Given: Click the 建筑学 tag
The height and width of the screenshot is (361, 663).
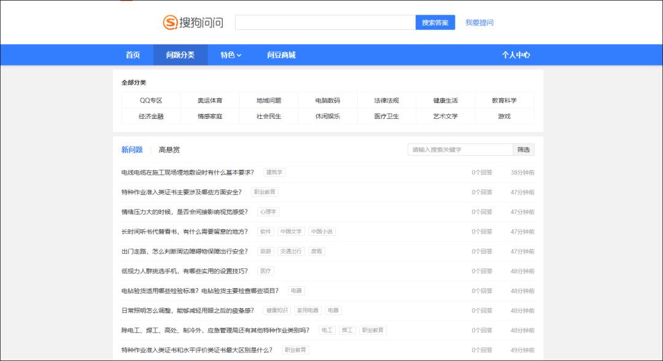Looking at the screenshot, I should (274, 172).
